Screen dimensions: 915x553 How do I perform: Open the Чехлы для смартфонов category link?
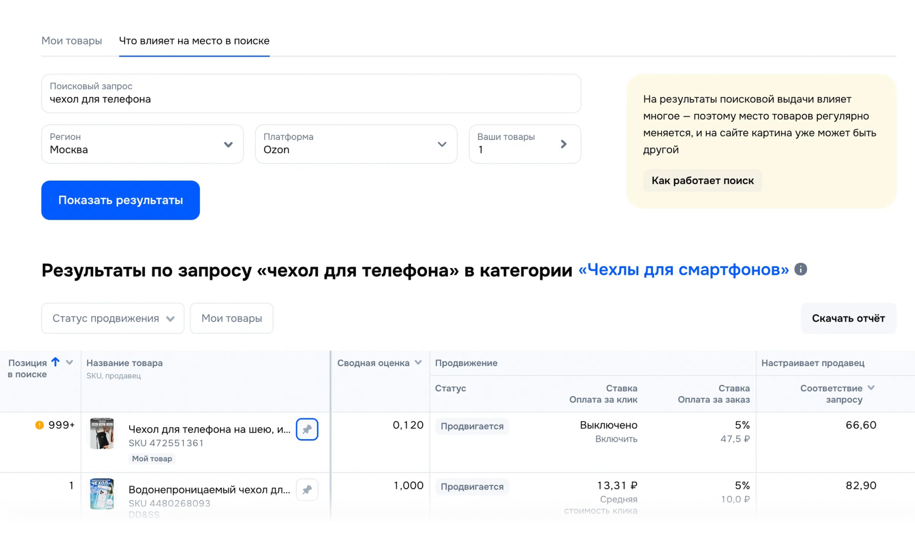(683, 270)
